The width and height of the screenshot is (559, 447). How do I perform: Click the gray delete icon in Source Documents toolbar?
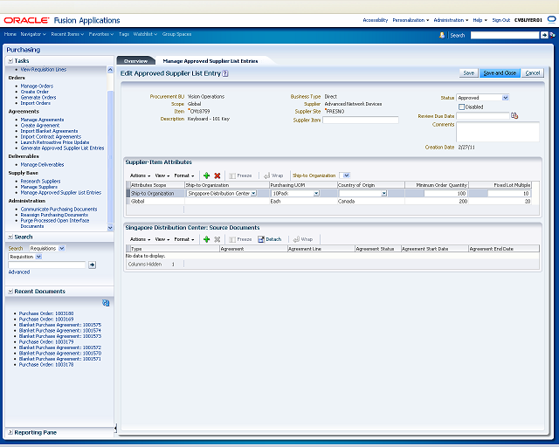(217, 239)
